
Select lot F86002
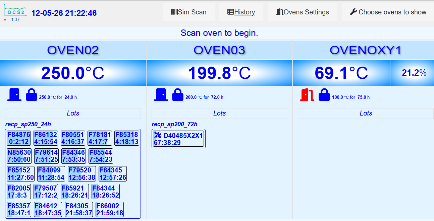click(x=109, y=209)
